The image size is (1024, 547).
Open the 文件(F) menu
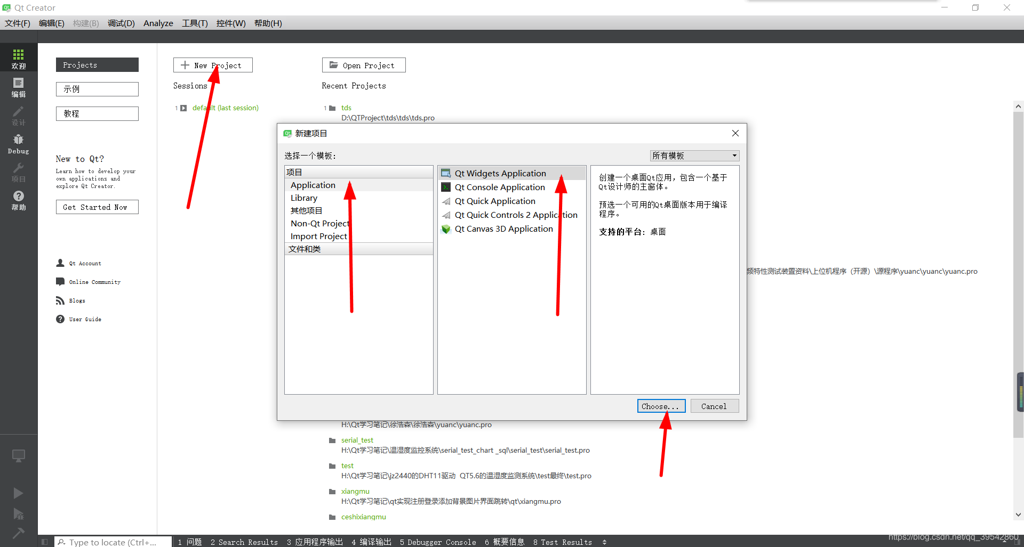click(x=18, y=23)
